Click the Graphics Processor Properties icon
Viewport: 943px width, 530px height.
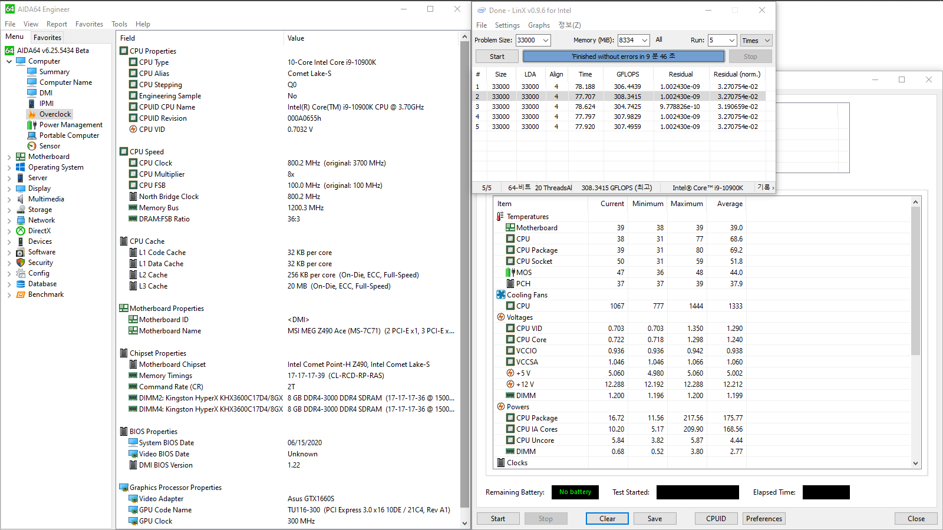[x=124, y=488]
